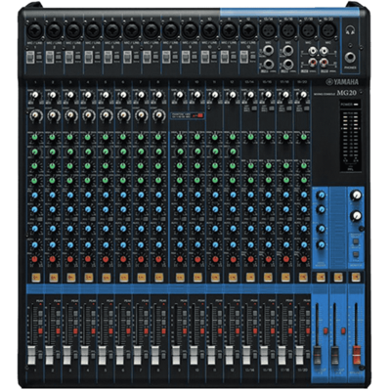
Task: Move the channel 5 fader
Action: [x=102, y=355]
